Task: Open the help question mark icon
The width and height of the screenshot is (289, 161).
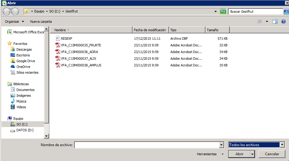Action: [284, 22]
